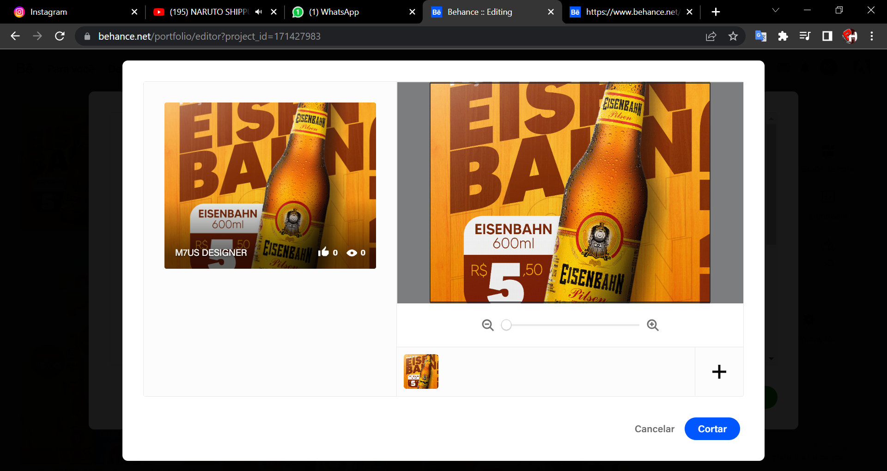
Task: Click the Instagram tab favicon
Action: point(19,12)
